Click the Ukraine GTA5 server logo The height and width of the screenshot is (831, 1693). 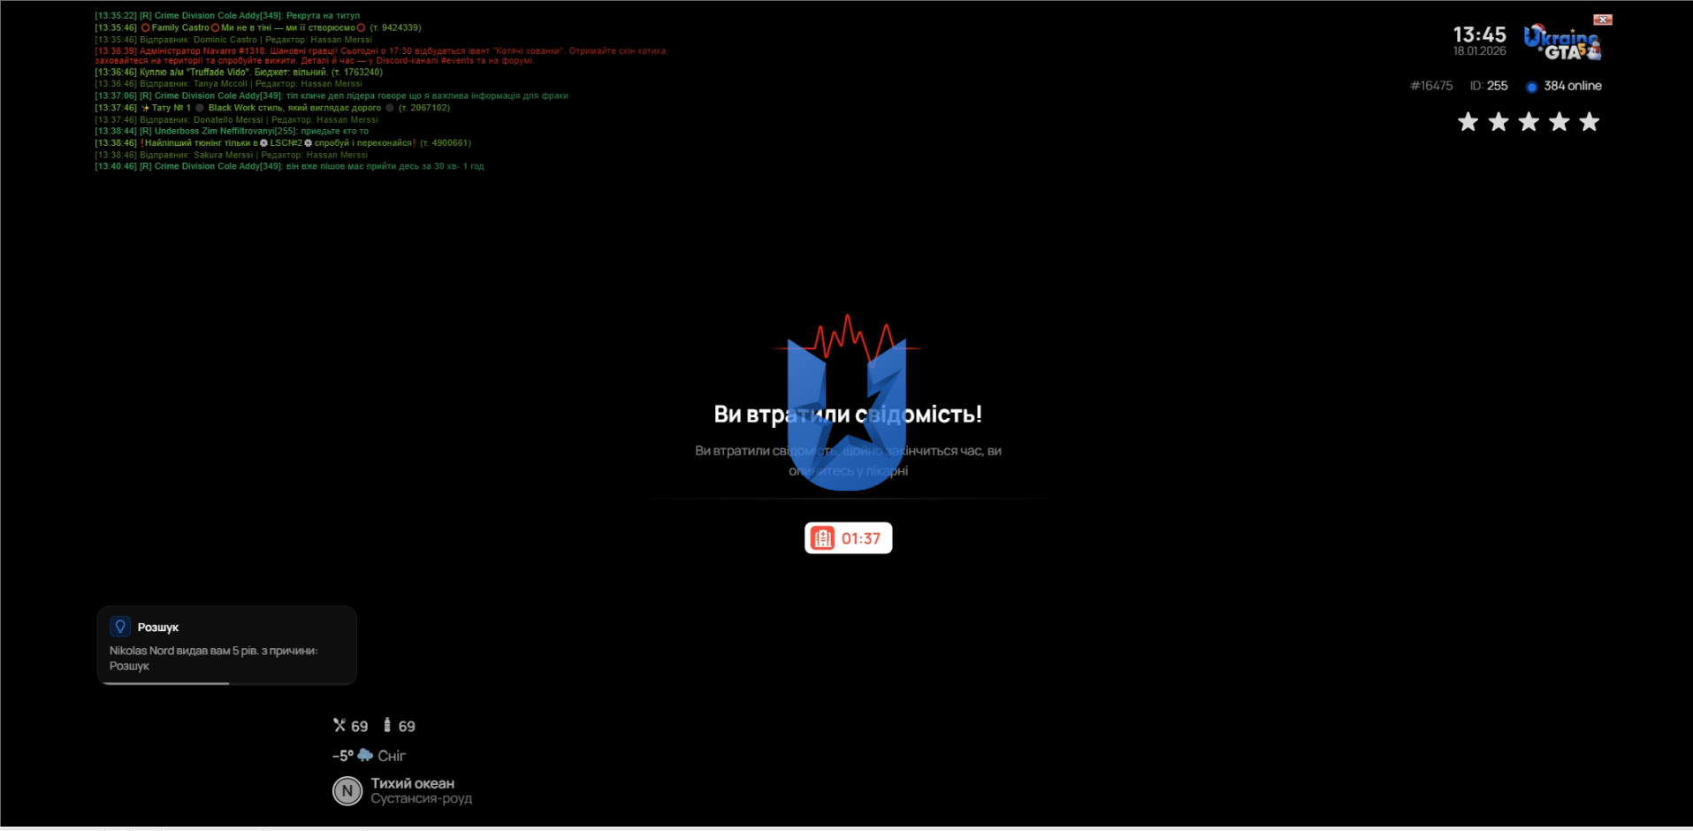click(1562, 42)
